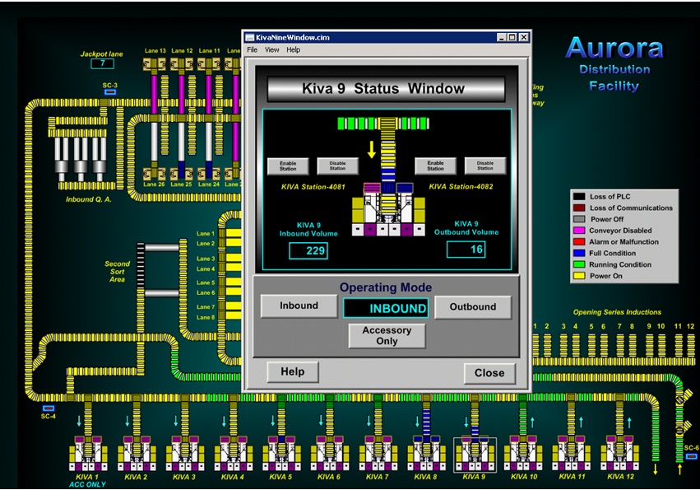Open the View menu

coord(271,49)
